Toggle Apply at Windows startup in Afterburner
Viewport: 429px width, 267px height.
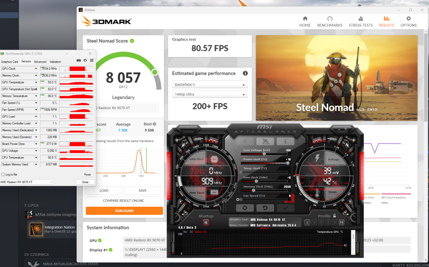(x=206, y=222)
